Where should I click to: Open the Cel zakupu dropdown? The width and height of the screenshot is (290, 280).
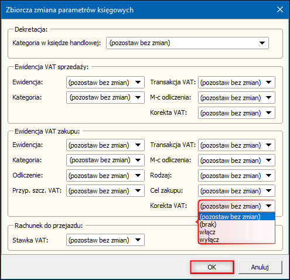pyautogui.click(x=237, y=190)
